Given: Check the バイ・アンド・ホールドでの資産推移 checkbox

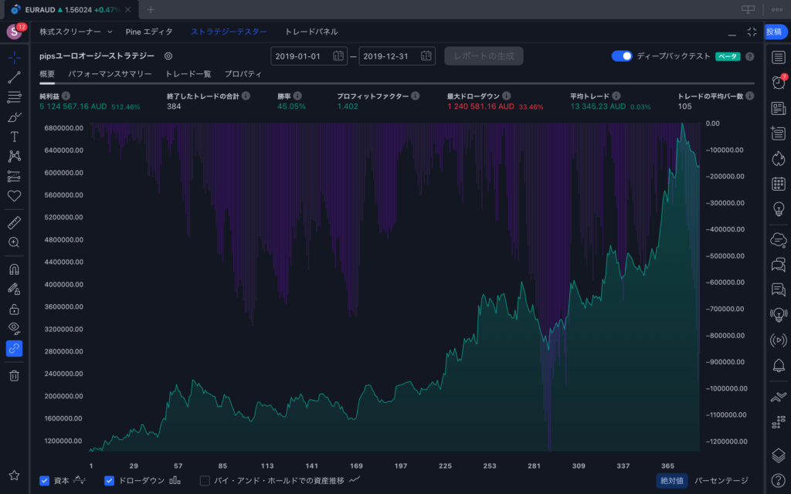Looking at the screenshot, I should (205, 480).
